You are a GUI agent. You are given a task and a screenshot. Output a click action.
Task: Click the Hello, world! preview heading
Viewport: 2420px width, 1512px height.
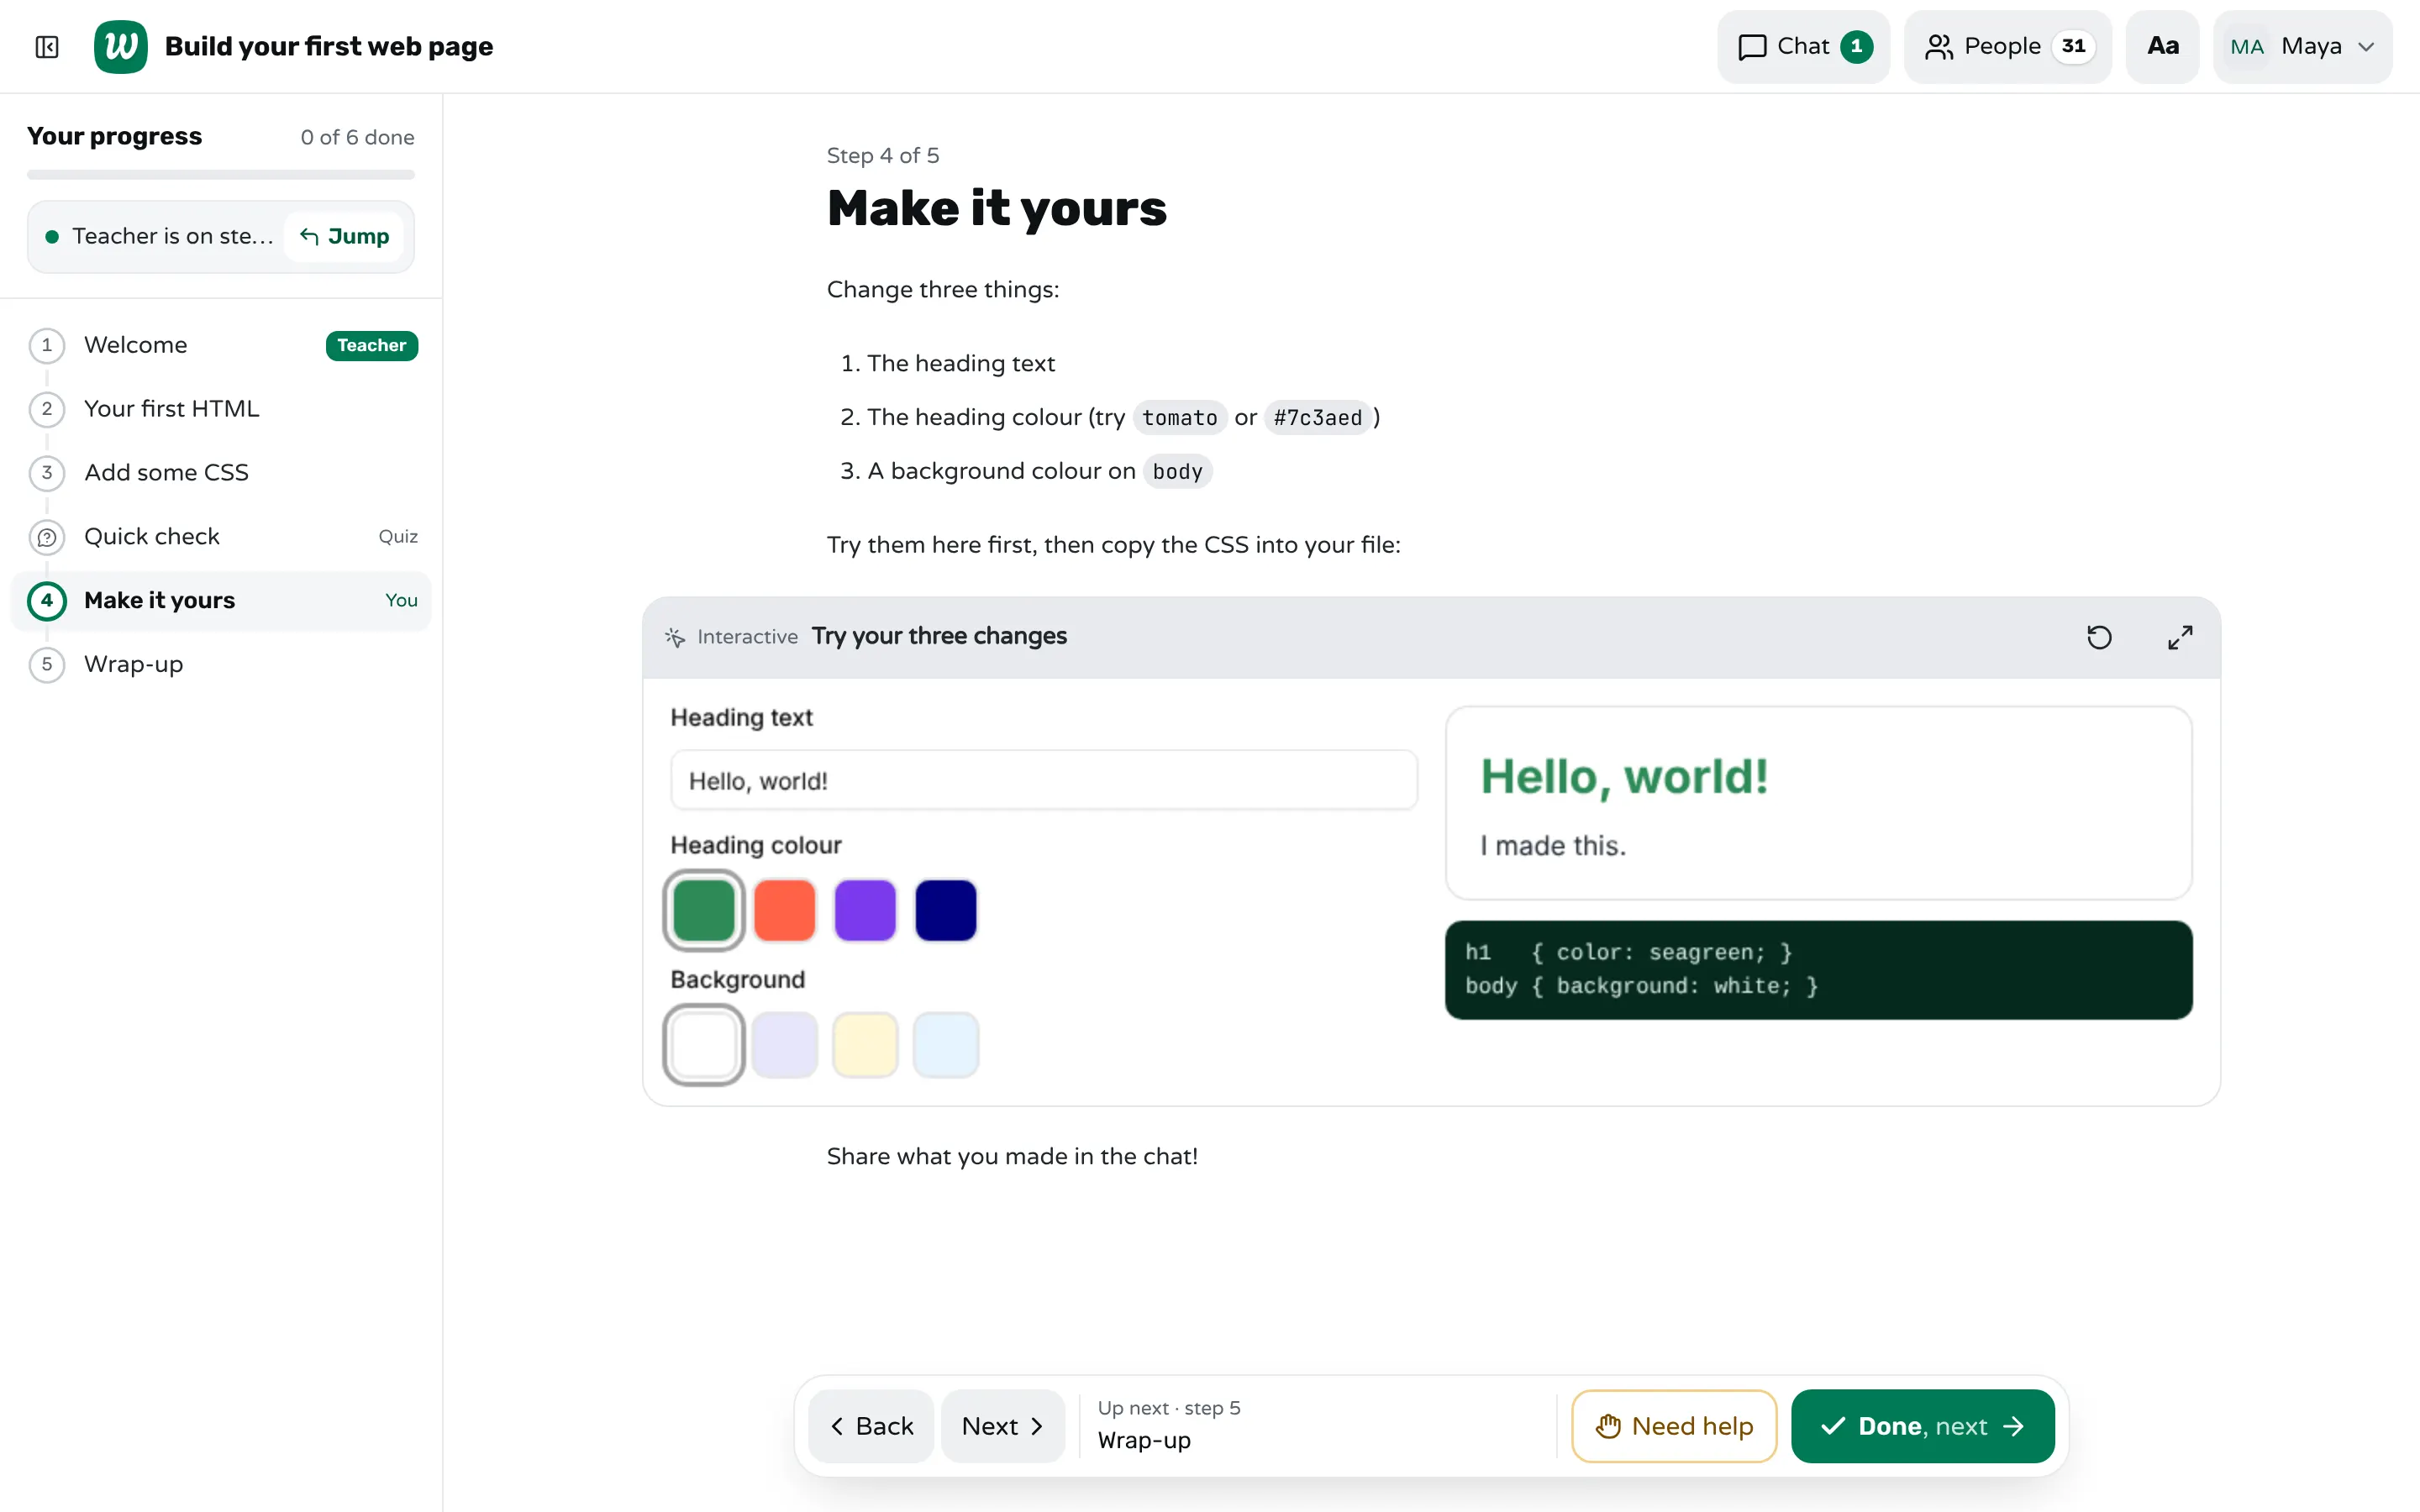coord(1624,777)
